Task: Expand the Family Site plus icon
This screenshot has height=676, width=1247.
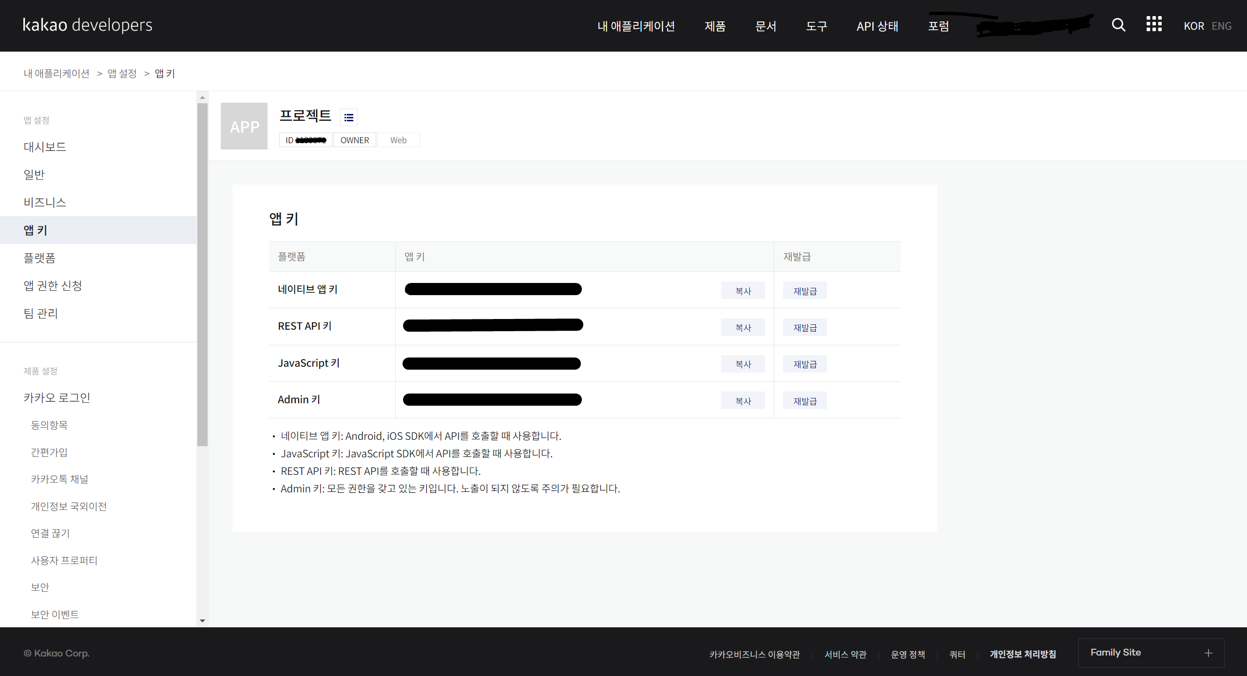Action: (1208, 653)
